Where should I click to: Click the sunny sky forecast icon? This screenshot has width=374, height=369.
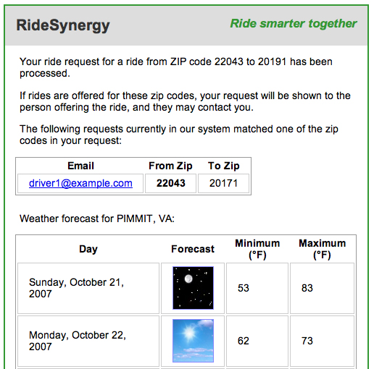[x=193, y=341]
